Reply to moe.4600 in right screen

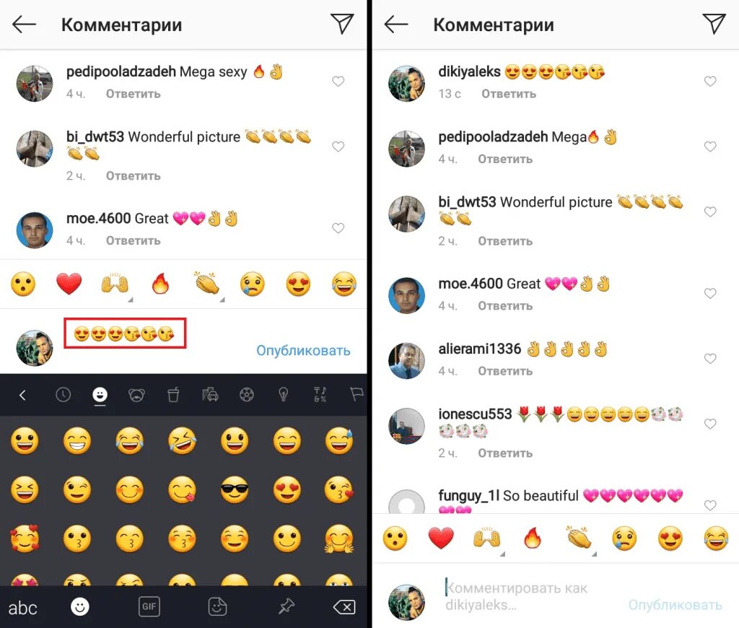point(504,305)
